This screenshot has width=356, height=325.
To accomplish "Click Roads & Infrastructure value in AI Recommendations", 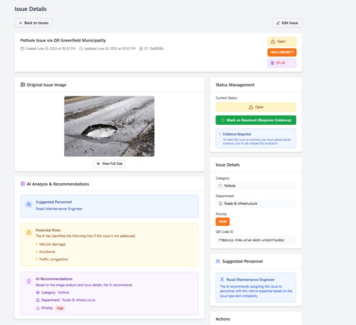I will 78,300.
